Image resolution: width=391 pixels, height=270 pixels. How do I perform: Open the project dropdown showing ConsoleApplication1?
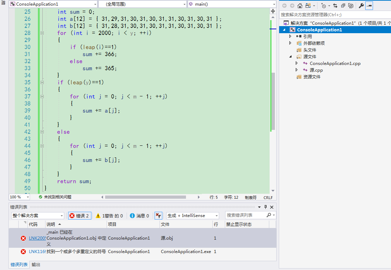[x=53, y=4]
